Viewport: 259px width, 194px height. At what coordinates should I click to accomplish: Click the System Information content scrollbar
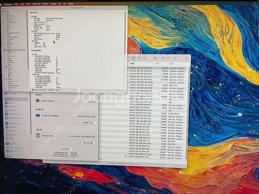[125, 33]
